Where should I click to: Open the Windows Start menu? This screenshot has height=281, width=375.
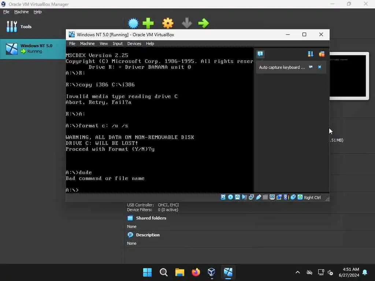point(147,272)
